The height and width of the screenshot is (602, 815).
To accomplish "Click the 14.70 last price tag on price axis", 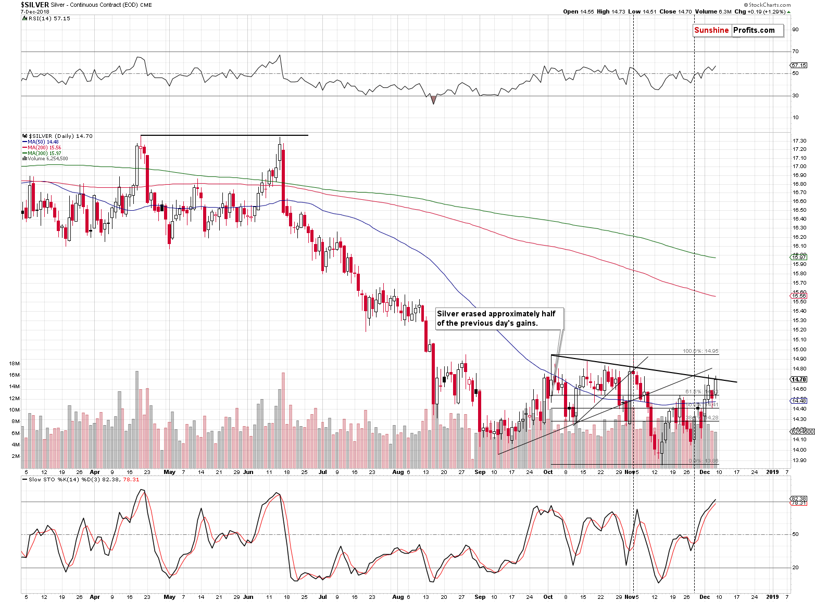I will click(x=799, y=379).
